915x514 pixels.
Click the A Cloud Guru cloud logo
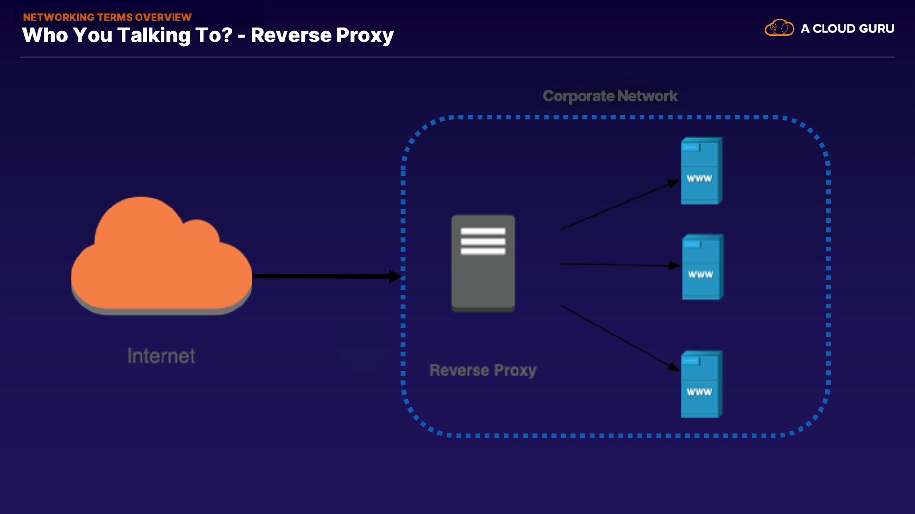click(779, 28)
